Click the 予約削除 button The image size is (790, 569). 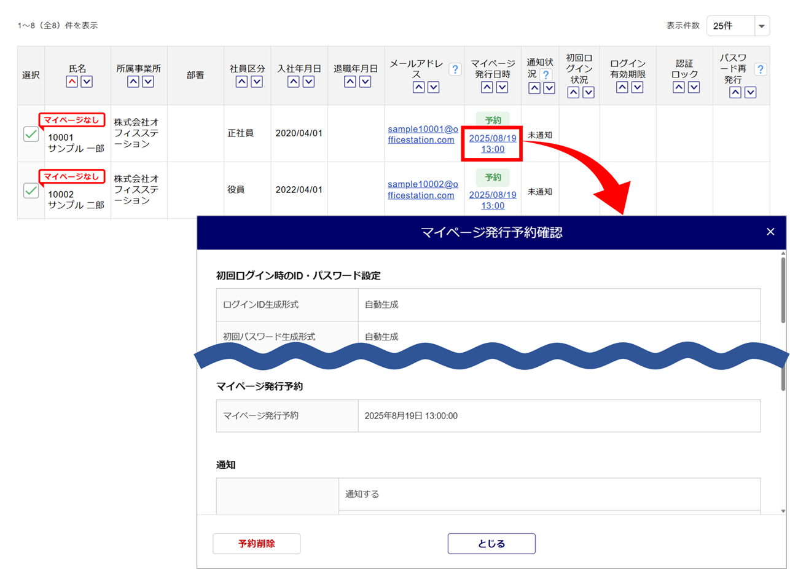tap(256, 543)
